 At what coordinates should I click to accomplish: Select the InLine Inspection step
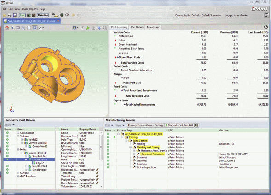(x=146, y=167)
